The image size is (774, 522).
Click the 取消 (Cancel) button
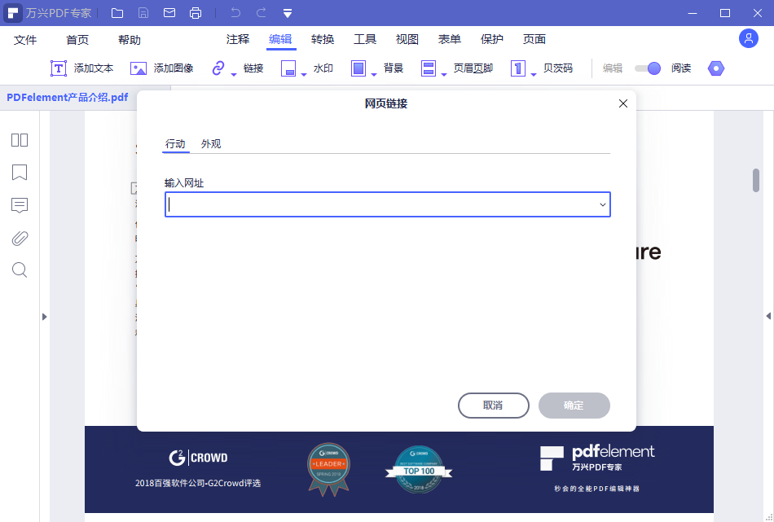point(493,405)
